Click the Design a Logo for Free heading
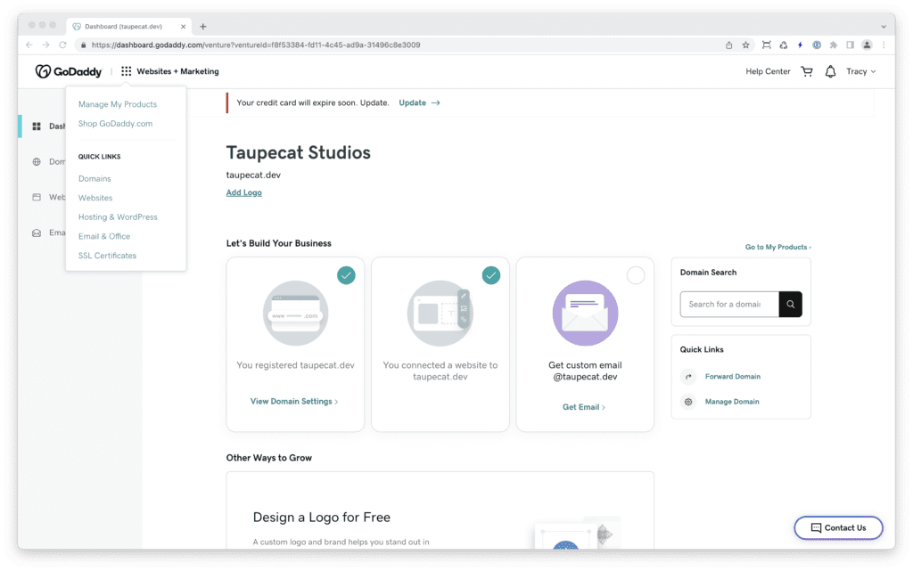 pos(321,517)
